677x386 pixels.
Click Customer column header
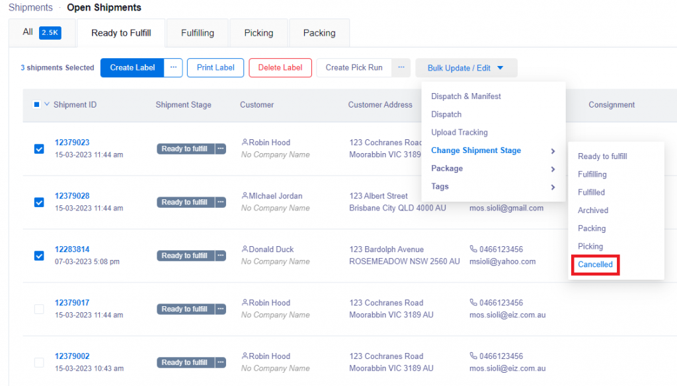pyautogui.click(x=257, y=105)
